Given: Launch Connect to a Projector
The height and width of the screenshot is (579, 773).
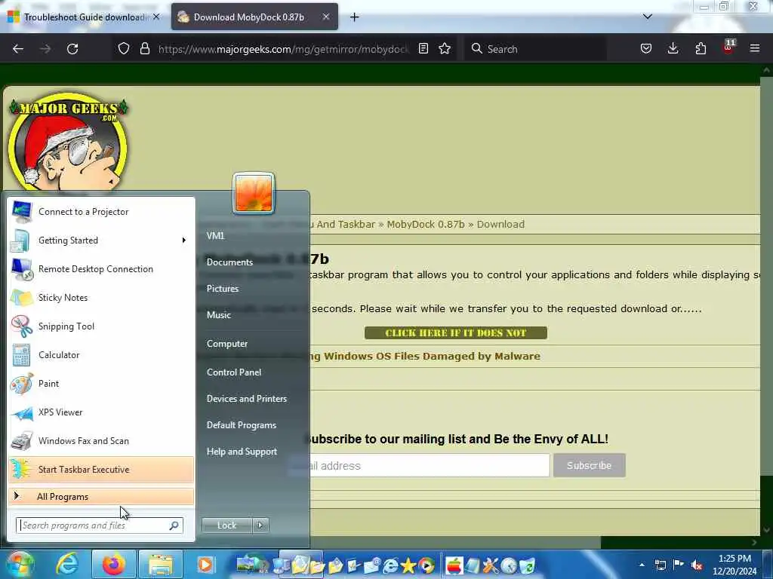Looking at the screenshot, I should point(101,212).
